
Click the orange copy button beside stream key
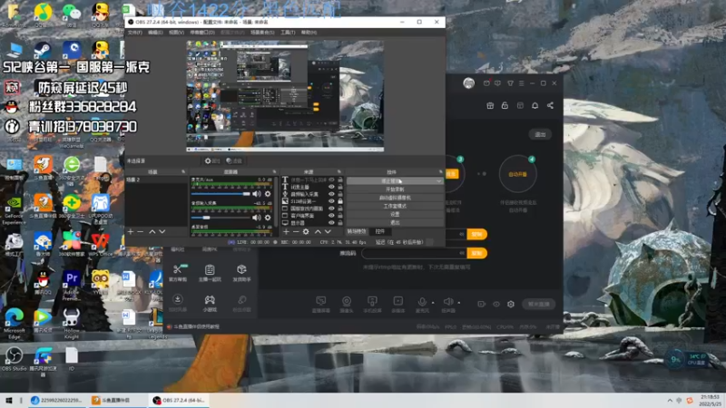tap(477, 253)
